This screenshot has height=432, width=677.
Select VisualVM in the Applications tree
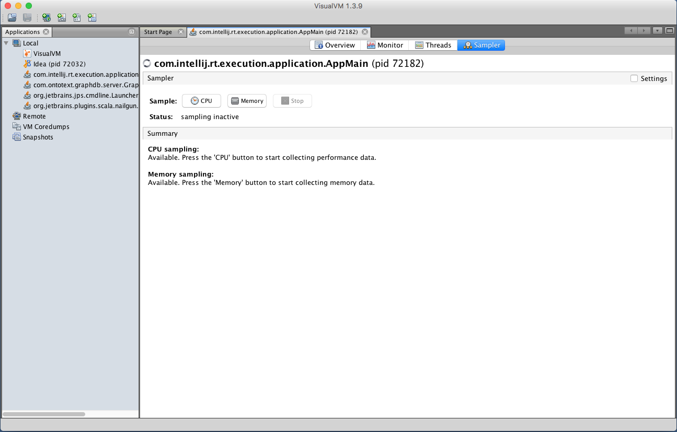[x=47, y=54]
